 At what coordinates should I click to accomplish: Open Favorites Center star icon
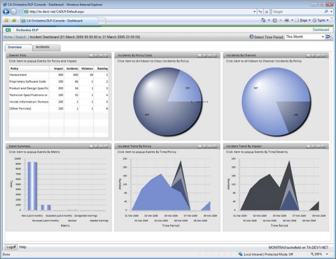click(6, 21)
